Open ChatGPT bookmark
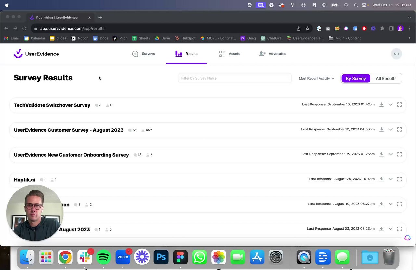 (271, 38)
